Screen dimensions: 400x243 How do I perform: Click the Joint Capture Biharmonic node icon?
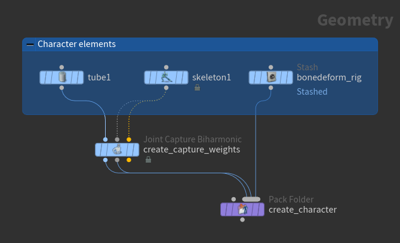(117, 149)
